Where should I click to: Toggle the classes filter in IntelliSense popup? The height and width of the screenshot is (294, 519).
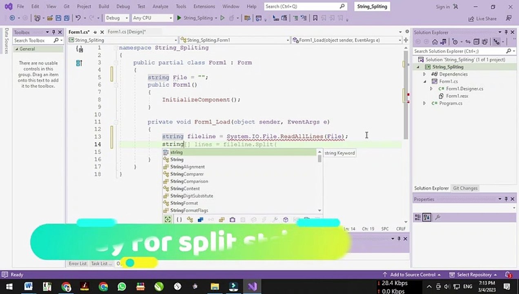[x=190, y=220]
